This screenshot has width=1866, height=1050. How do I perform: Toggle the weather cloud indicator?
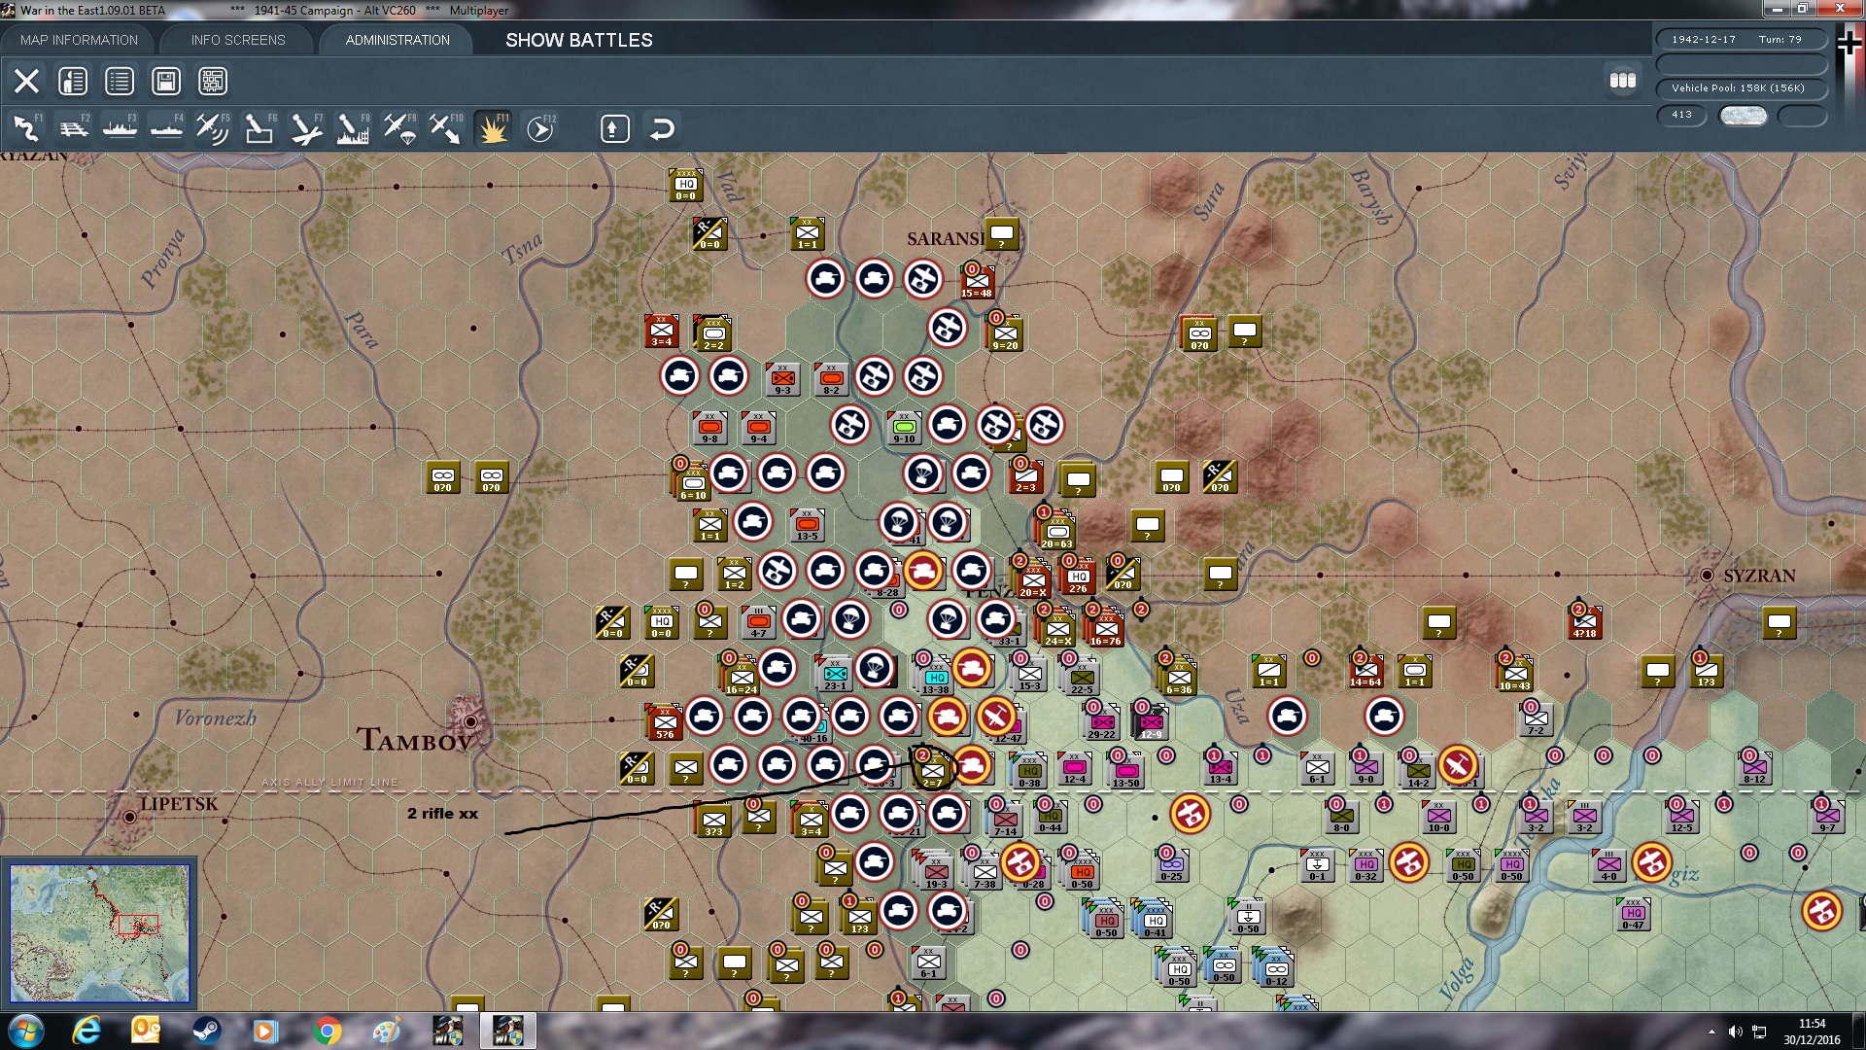pos(1743,116)
